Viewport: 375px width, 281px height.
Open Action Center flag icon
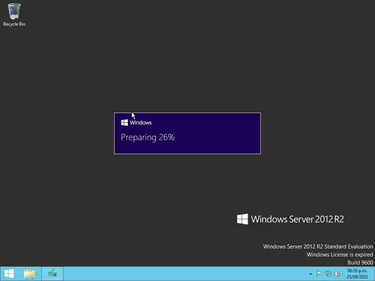(319, 274)
